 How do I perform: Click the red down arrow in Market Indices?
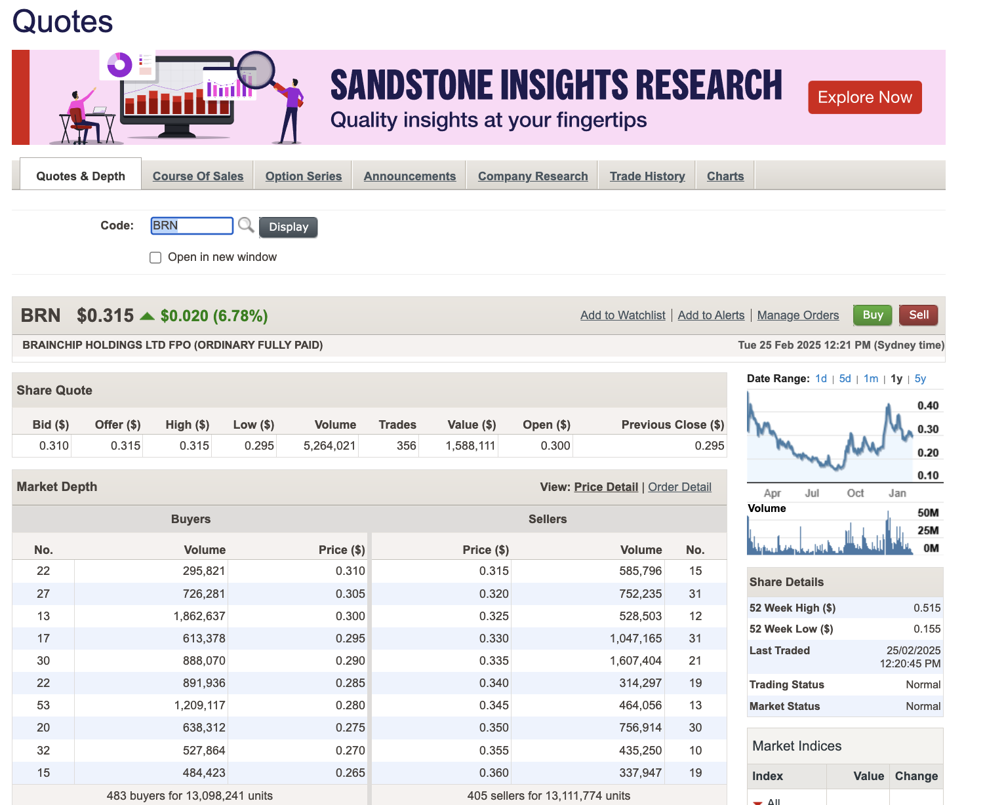tap(757, 802)
